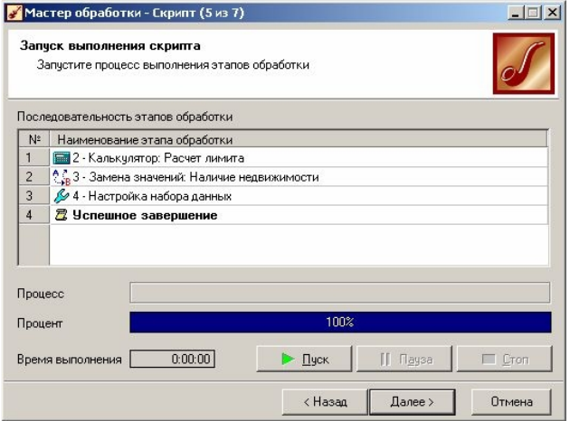The image size is (570, 421).
Task: Cancel the wizard with Отмена
Action: 511,402
